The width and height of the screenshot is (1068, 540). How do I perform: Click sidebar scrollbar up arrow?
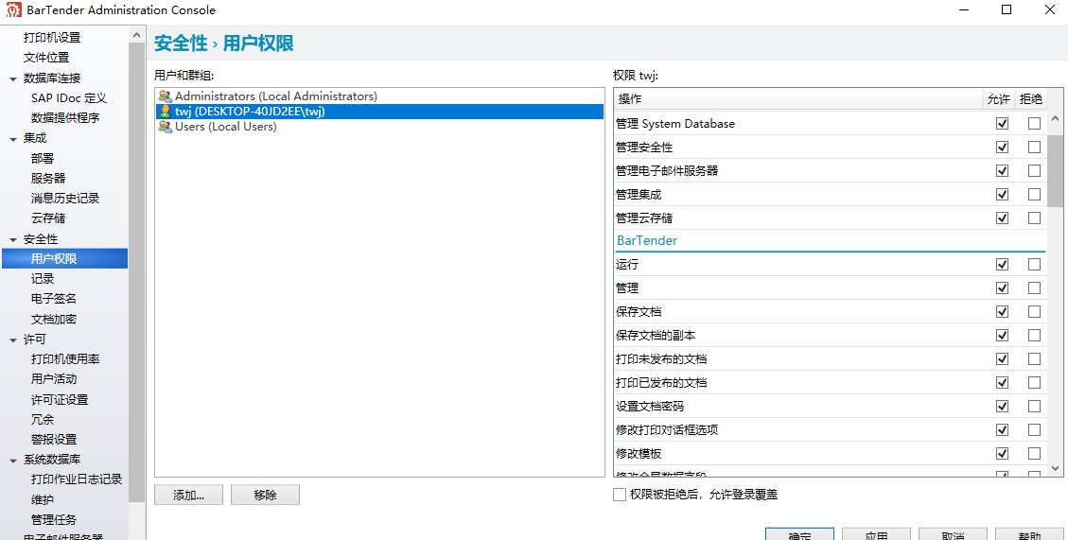tap(137, 34)
